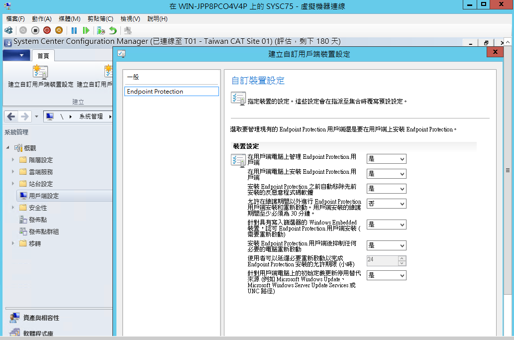Open the 剪貼簿(C) menu

coord(101,19)
